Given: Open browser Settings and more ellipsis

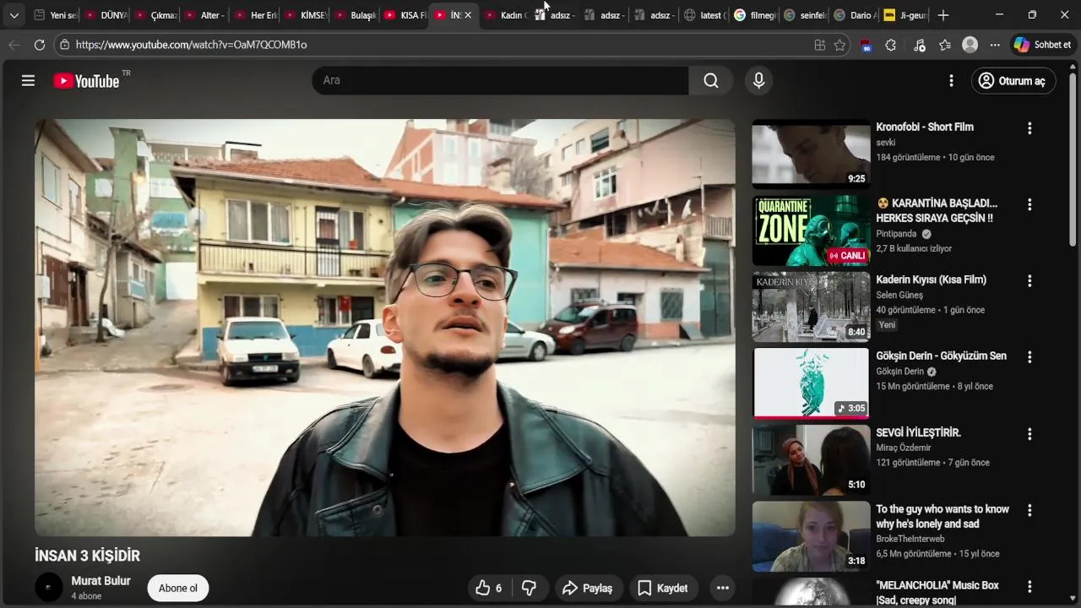Looking at the screenshot, I should coord(995,45).
